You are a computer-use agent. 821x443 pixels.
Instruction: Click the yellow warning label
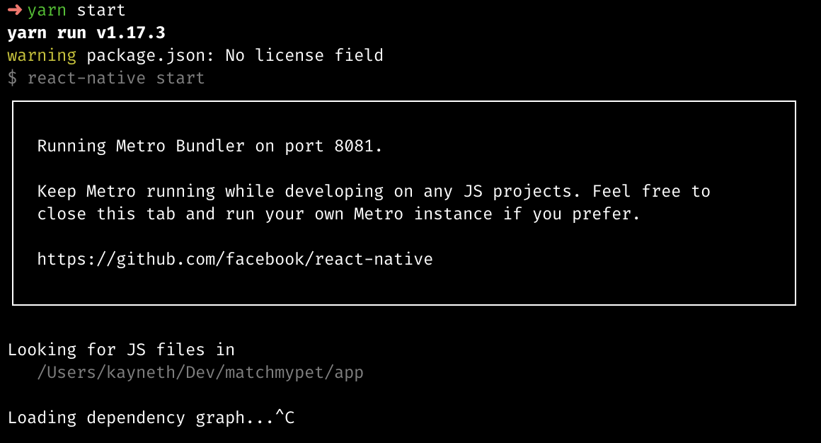42,55
